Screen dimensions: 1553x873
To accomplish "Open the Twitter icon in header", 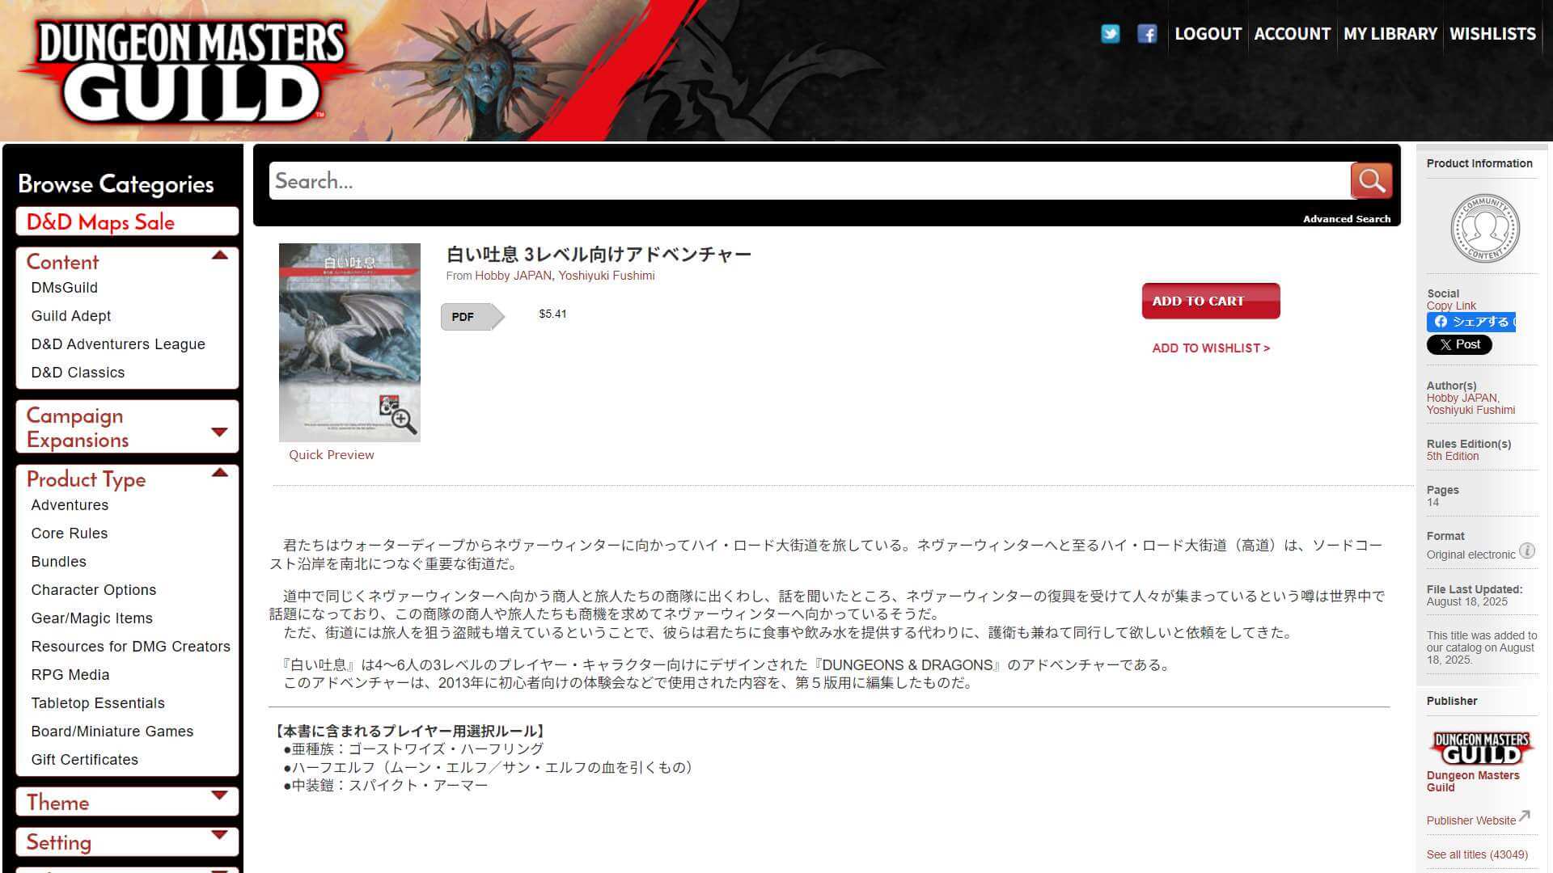I will point(1110,34).
